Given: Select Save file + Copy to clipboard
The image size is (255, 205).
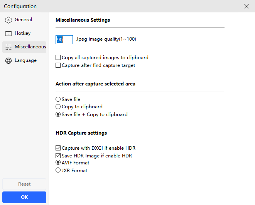Looking at the screenshot, I should pyautogui.click(x=58, y=114).
